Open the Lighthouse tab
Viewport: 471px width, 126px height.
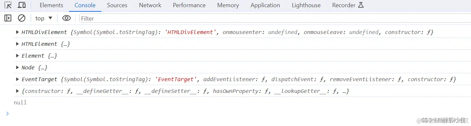pyautogui.click(x=306, y=5)
